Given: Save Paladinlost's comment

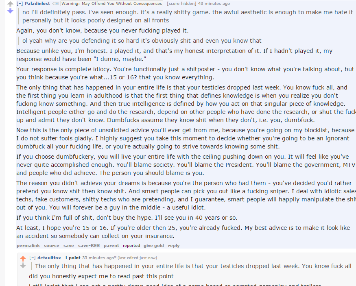Looking at the screenshot, I should click(x=69, y=245).
